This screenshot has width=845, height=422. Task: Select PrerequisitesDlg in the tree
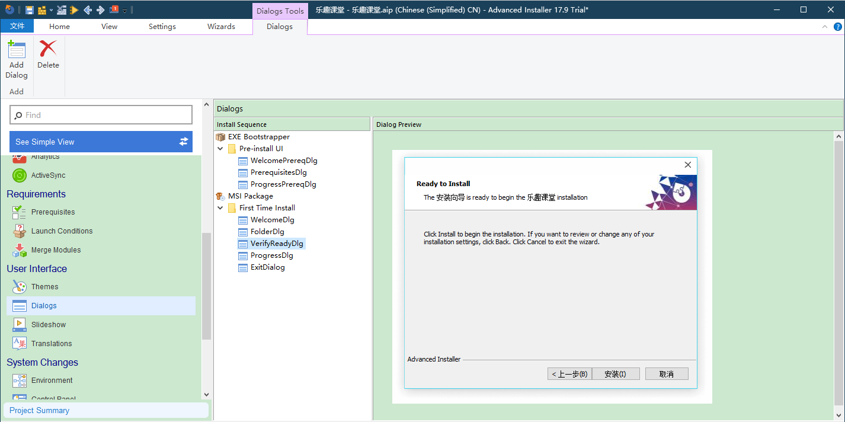coord(279,172)
